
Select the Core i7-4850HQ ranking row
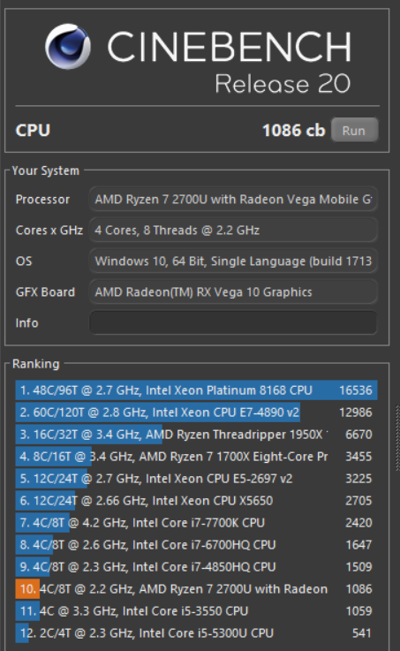[196, 566]
